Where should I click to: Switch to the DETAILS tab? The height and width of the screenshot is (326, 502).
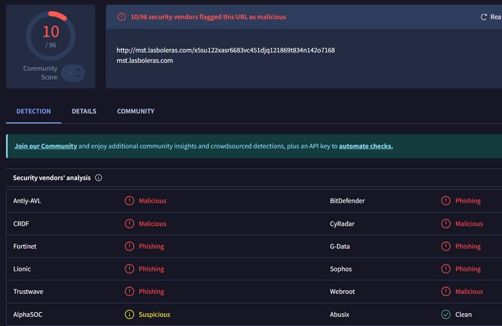(84, 112)
